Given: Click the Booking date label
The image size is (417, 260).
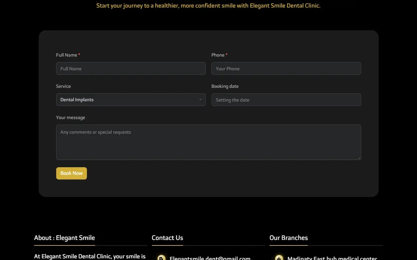Looking at the screenshot, I should click(x=225, y=86).
